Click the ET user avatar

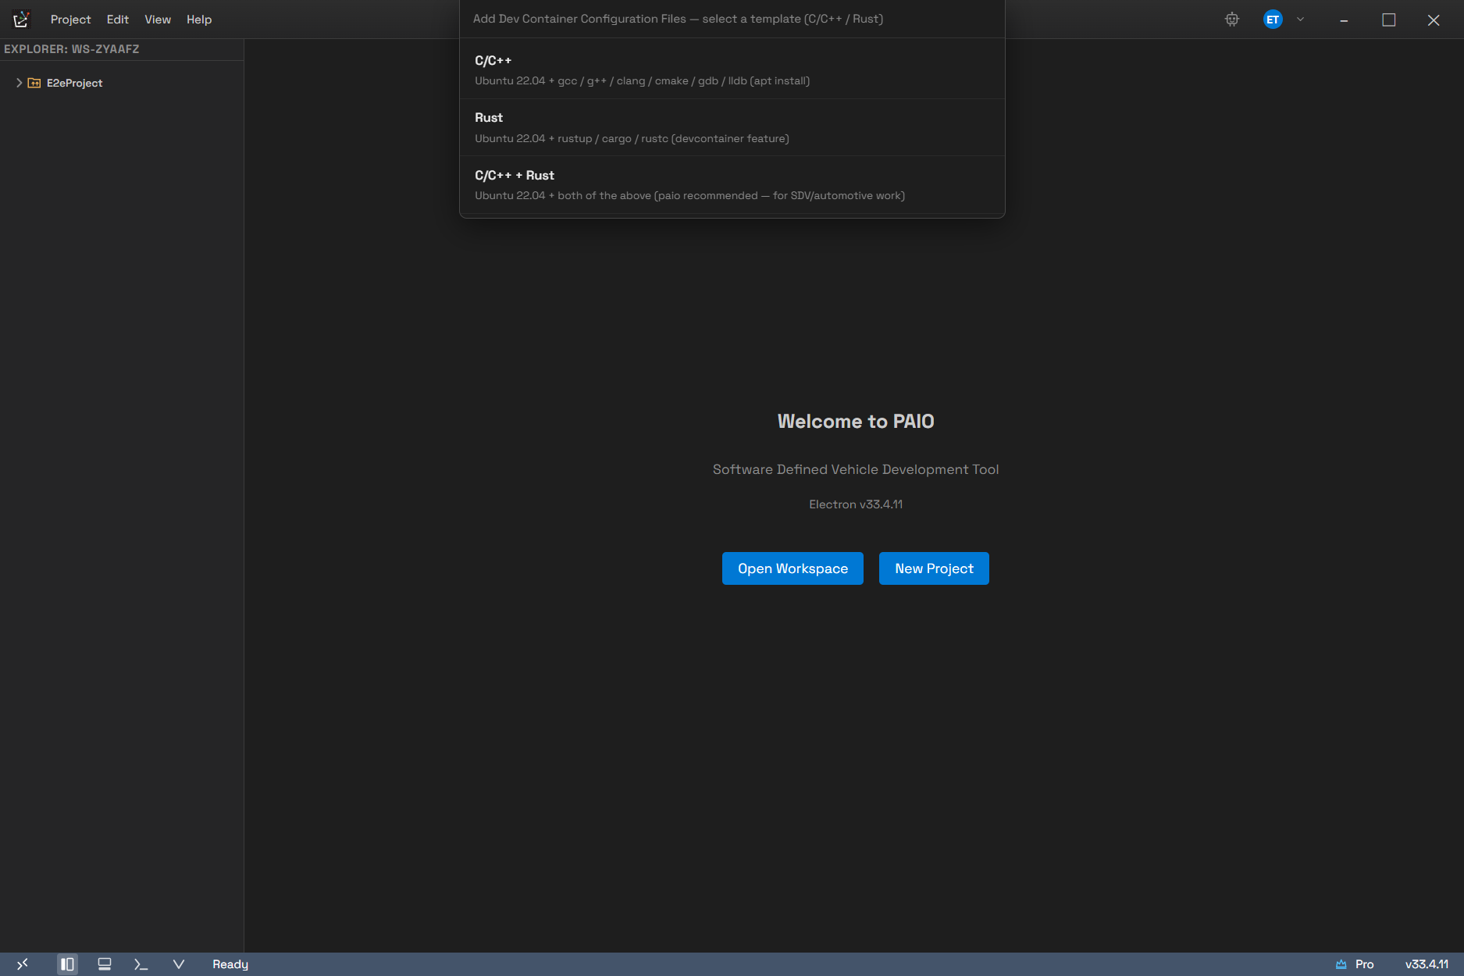point(1273,20)
